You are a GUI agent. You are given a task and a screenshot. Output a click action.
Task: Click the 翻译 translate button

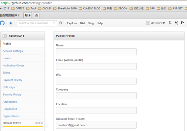click(28, 15)
